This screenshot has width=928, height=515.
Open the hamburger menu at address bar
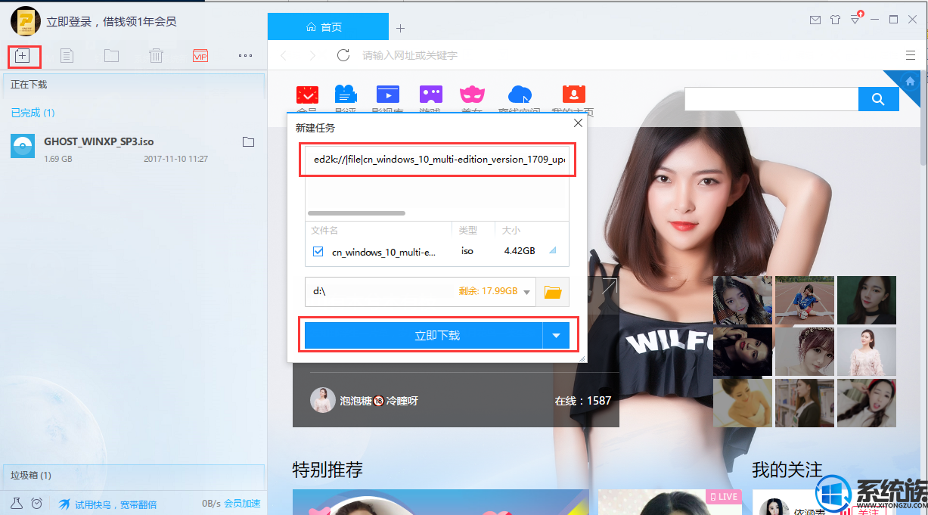tap(911, 55)
